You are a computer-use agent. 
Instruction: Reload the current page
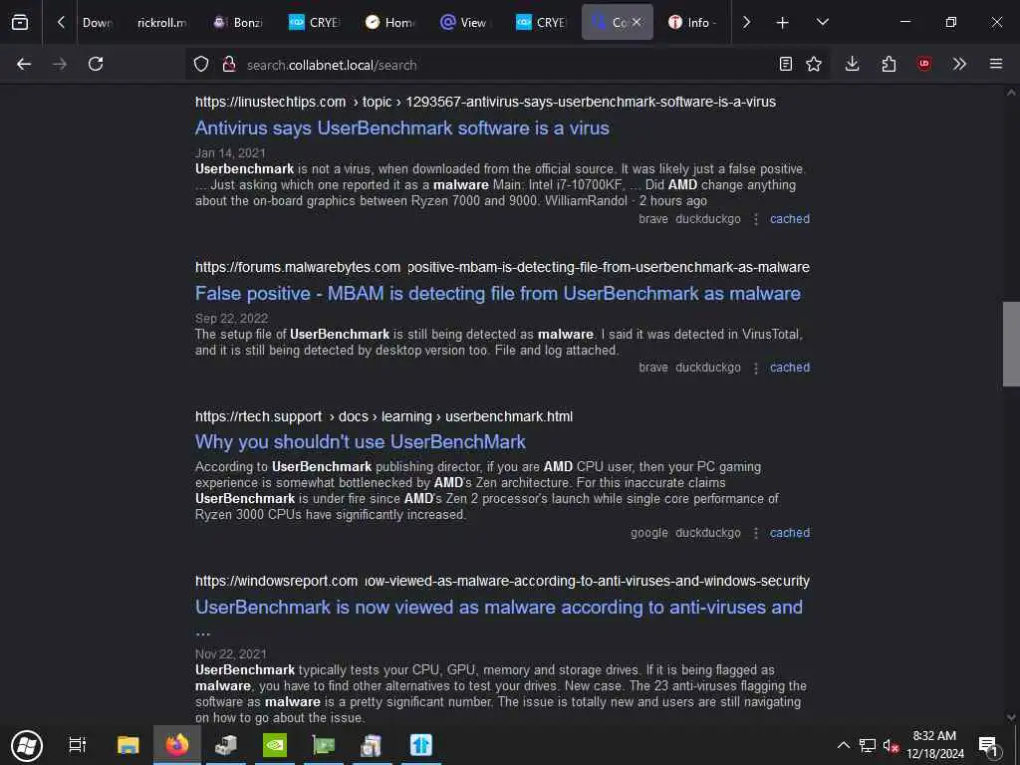point(96,64)
